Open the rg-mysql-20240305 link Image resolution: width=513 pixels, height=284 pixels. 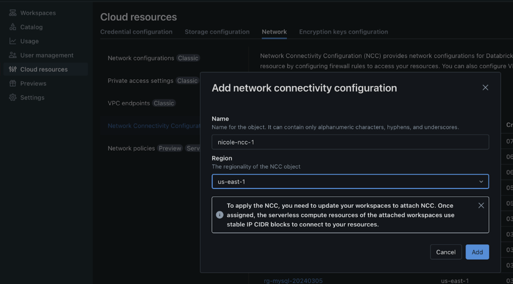[293, 281]
